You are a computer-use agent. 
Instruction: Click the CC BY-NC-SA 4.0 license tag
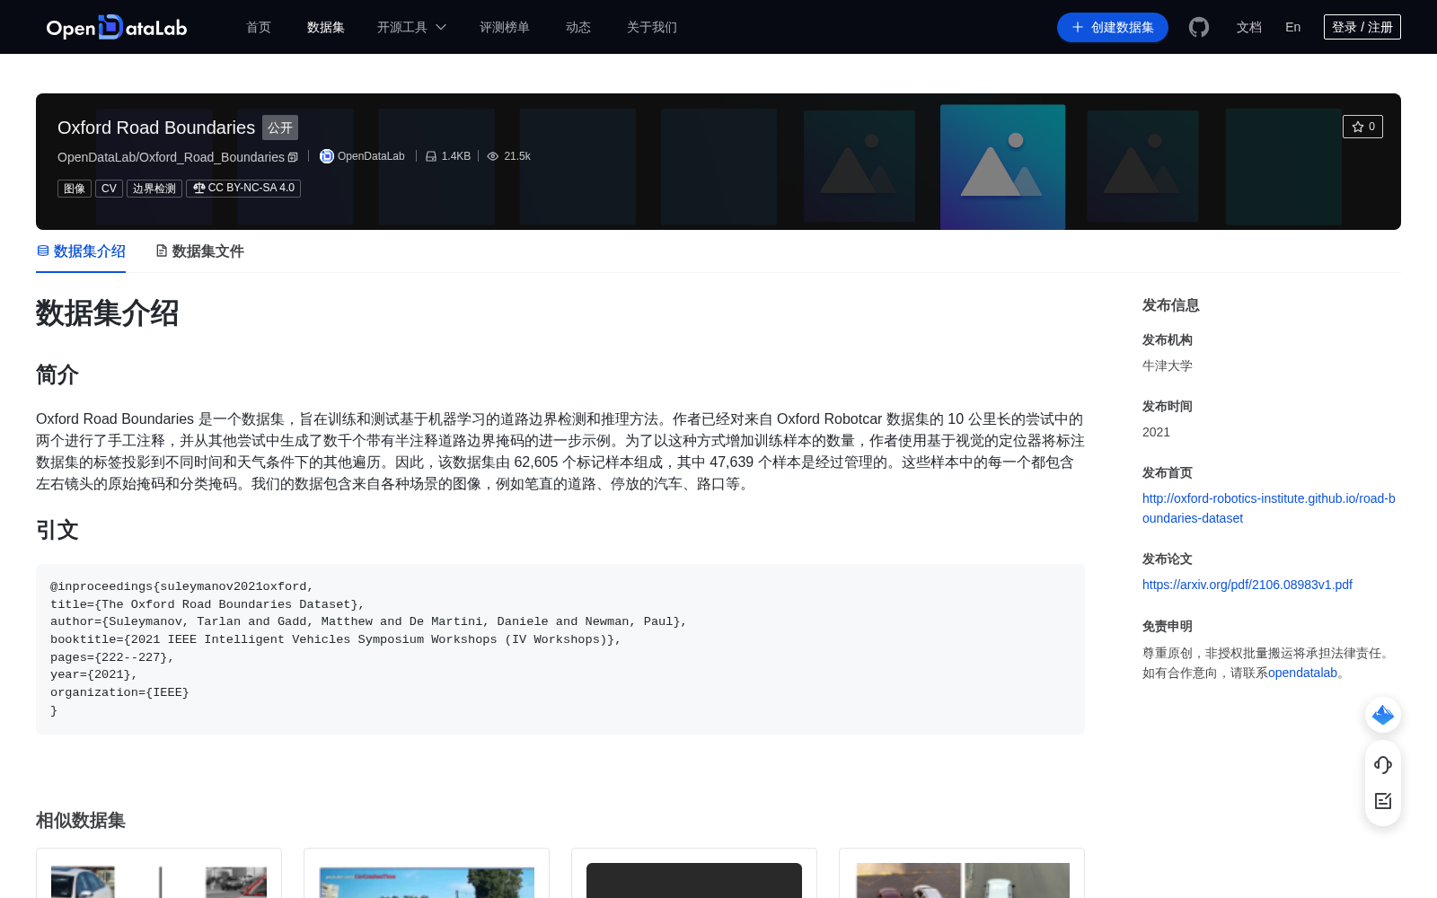[243, 189]
